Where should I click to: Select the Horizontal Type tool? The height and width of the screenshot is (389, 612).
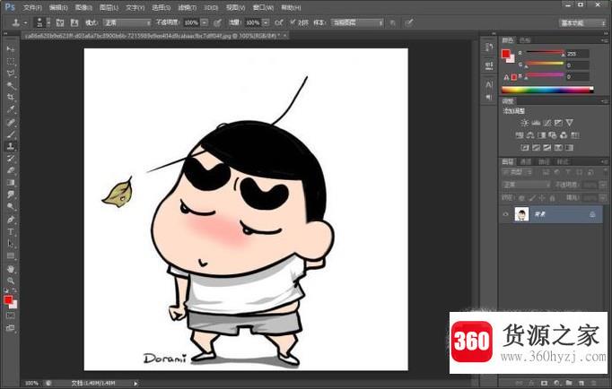(11, 232)
